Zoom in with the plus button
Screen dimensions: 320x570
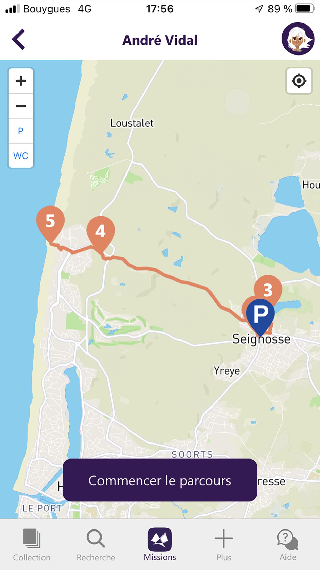(x=21, y=81)
